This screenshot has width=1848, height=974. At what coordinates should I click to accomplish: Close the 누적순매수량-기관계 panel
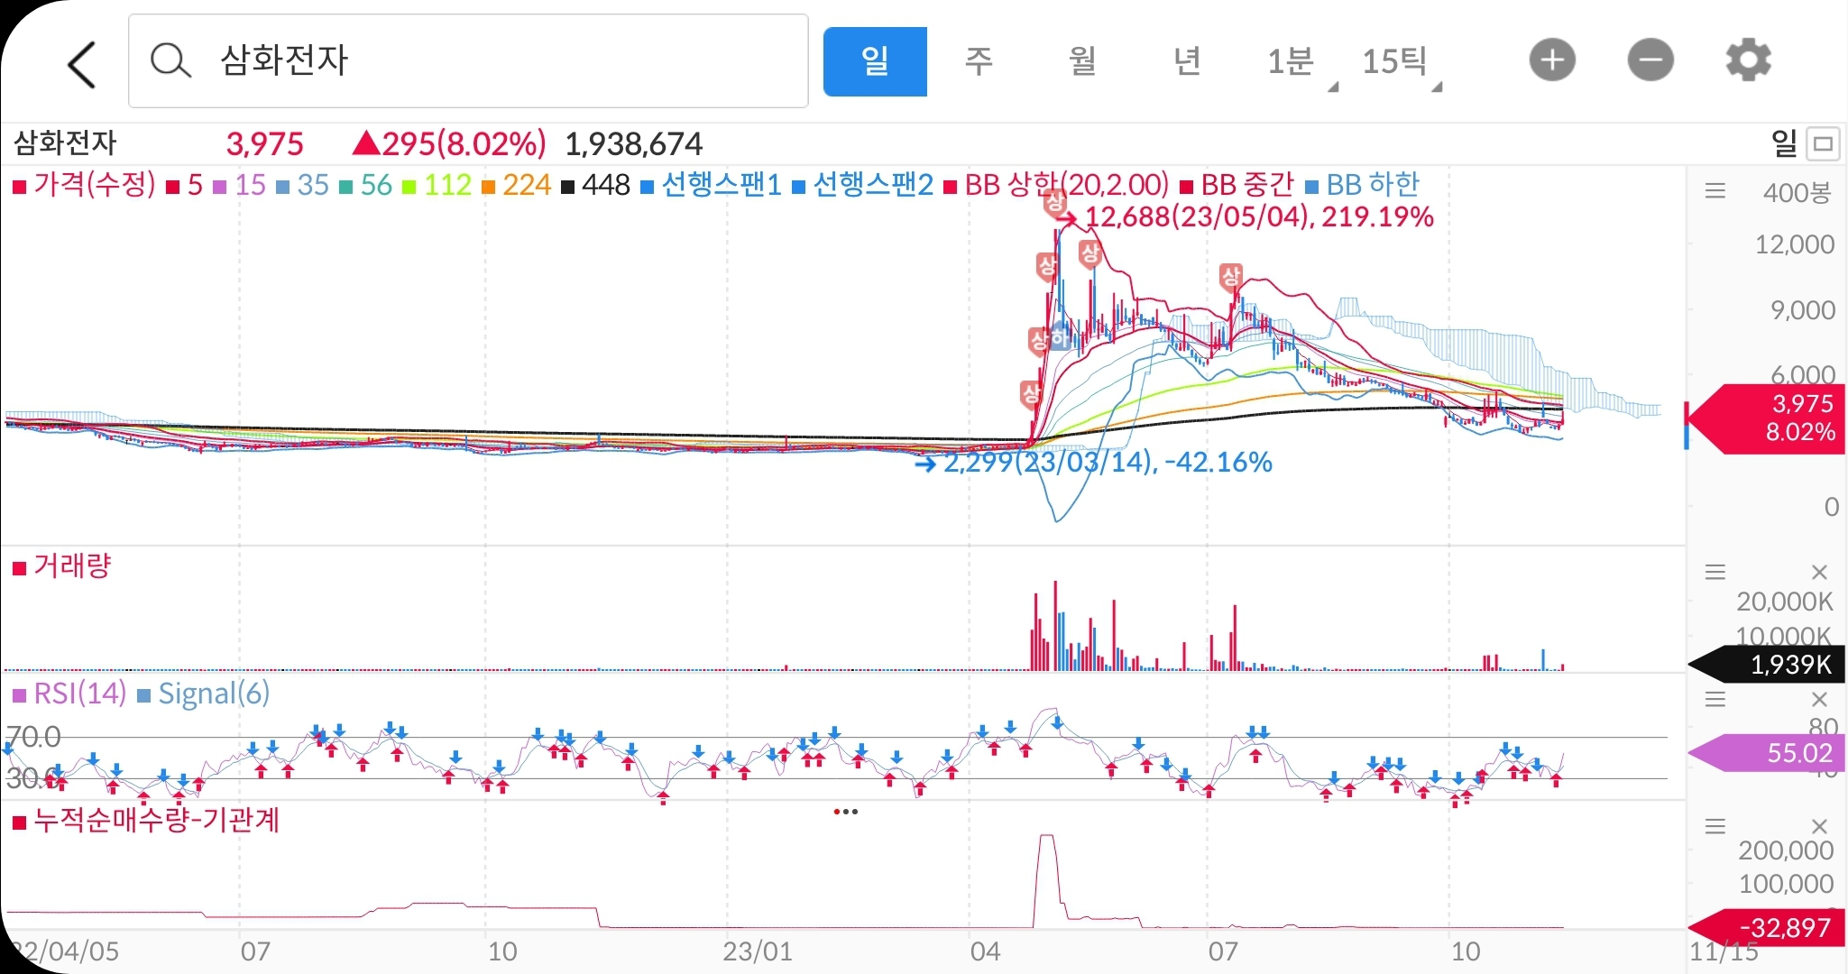[1819, 826]
